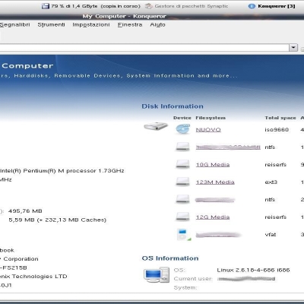
Task: Click the OS Information heading
Action: click(170, 258)
